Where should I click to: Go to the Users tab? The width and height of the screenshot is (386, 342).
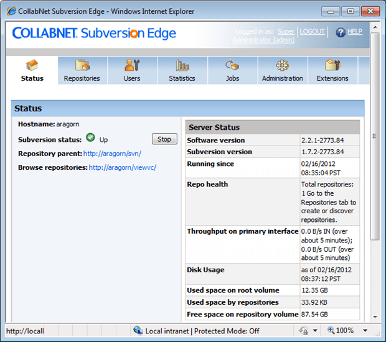coord(132,70)
